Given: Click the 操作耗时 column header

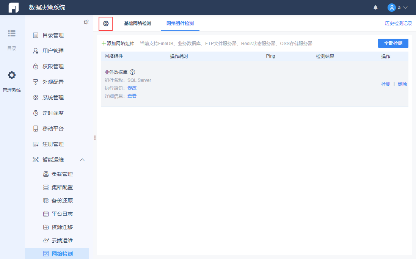Looking at the screenshot, I should pyautogui.click(x=179, y=56).
